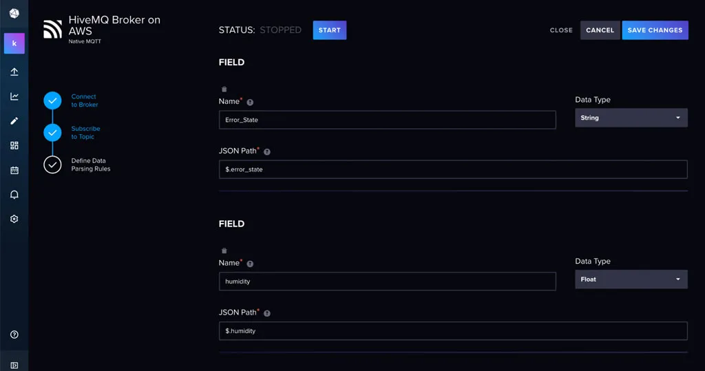Focus the $.humidity JSON Path field
This screenshot has height=371, width=705.
[x=453, y=331]
